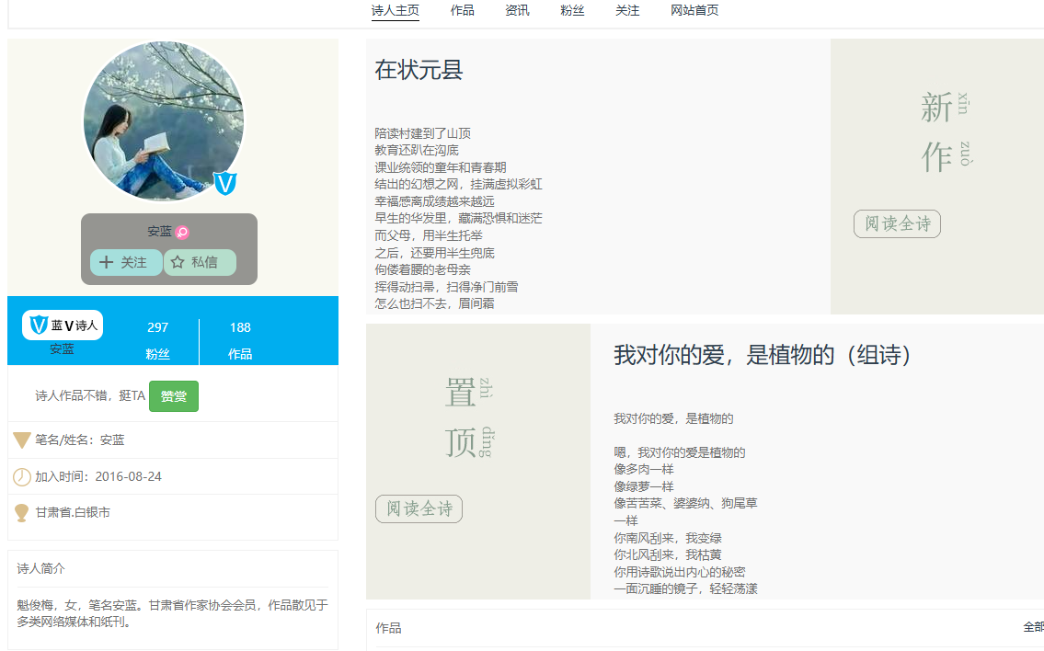Open the 粉丝 tab
Viewport: 1044px width, 651px height.
572,11
